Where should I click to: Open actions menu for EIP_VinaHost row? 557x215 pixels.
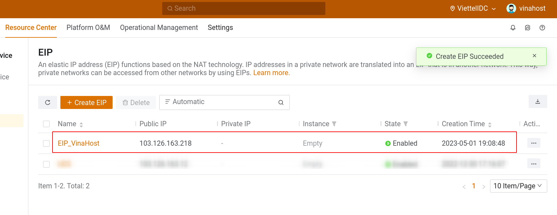click(x=534, y=143)
